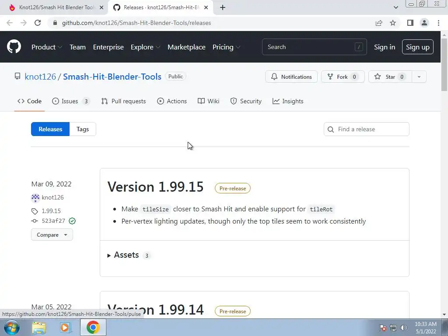This screenshot has width=448, height=336.
Task: Select the Wiki tab
Action: coord(209,101)
